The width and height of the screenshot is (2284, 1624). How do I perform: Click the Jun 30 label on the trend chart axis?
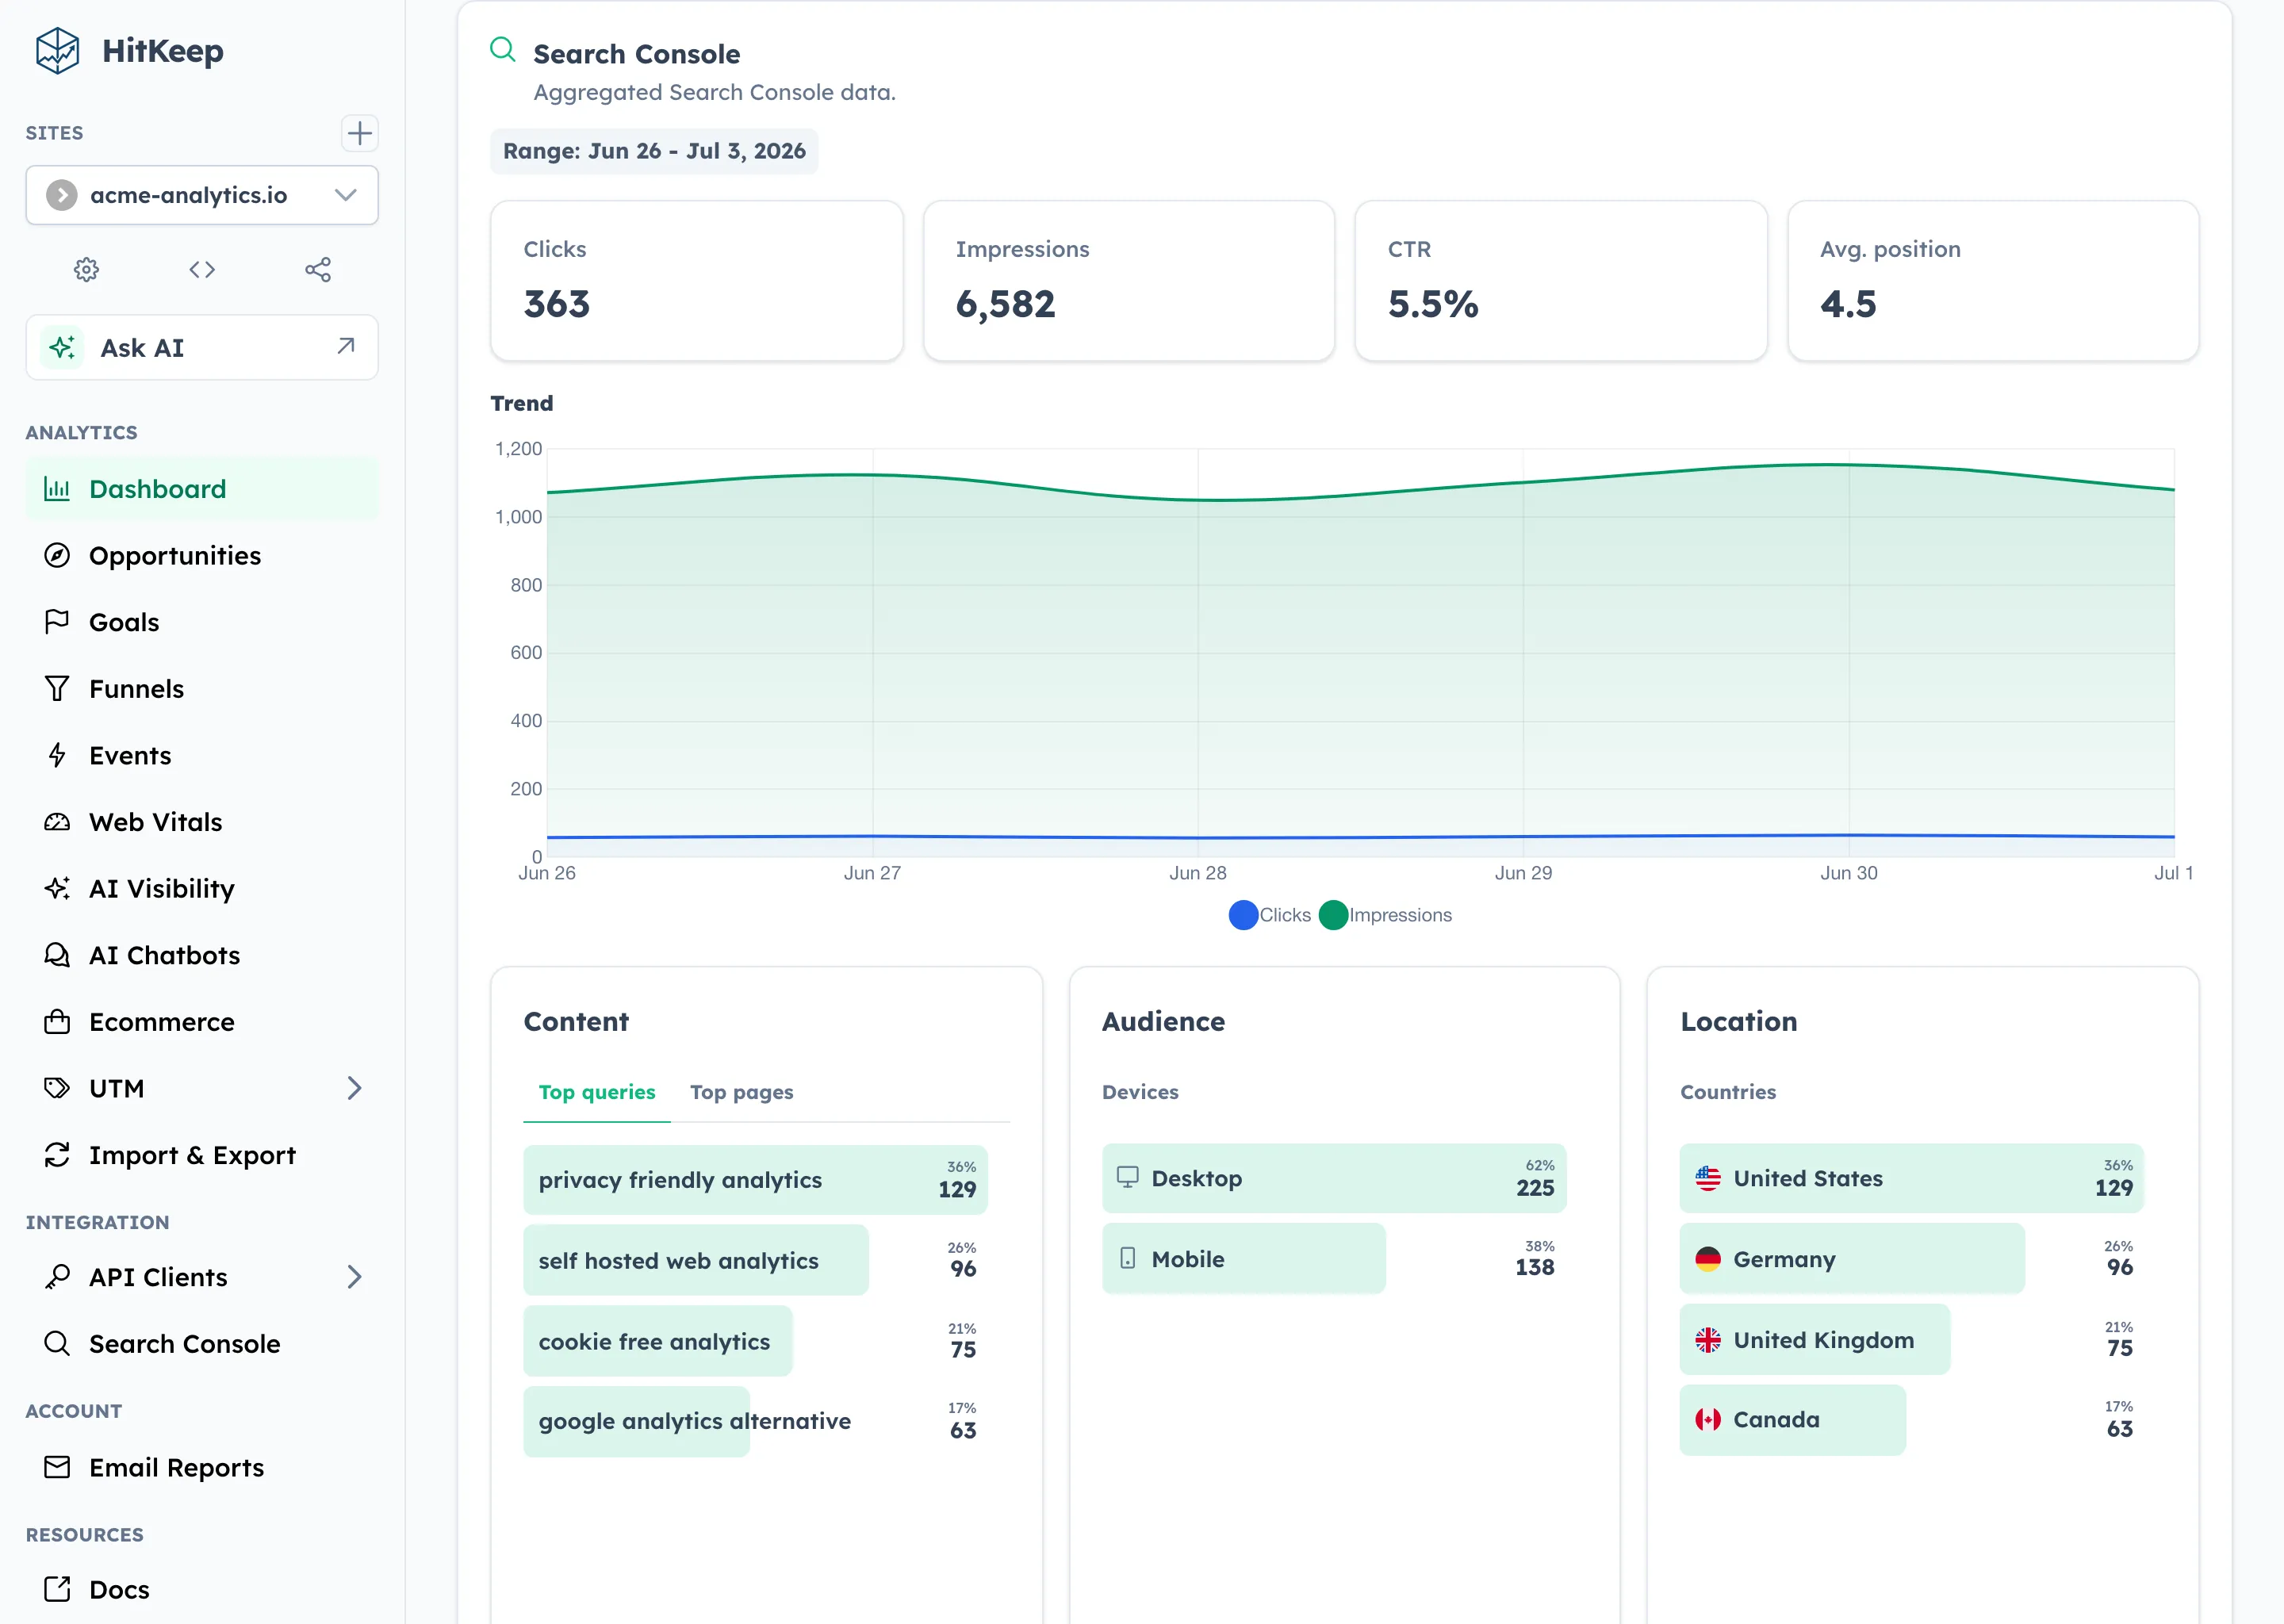point(1848,873)
